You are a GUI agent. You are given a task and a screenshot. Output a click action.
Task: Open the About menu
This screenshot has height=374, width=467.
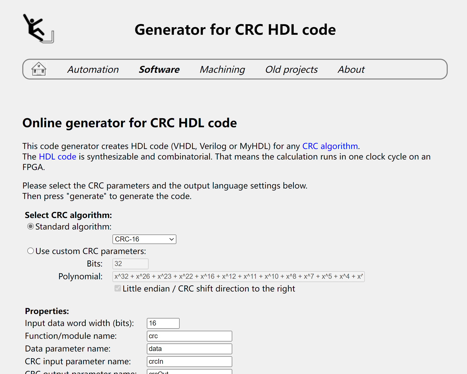coord(351,69)
